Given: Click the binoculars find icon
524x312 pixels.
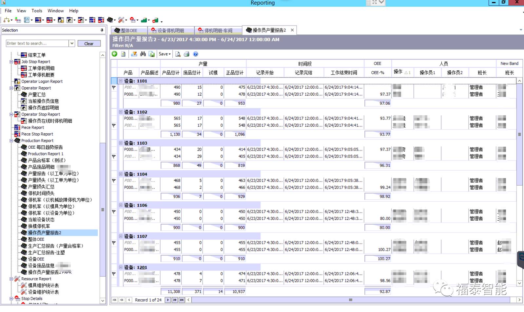Looking at the screenshot, I should [143, 54].
